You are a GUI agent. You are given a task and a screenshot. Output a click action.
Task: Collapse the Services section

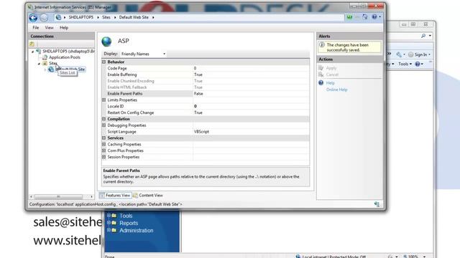tap(103, 138)
